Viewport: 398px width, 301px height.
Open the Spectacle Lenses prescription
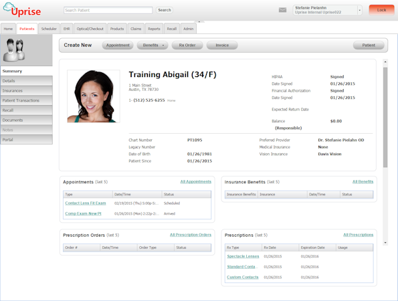click(243, 256)
